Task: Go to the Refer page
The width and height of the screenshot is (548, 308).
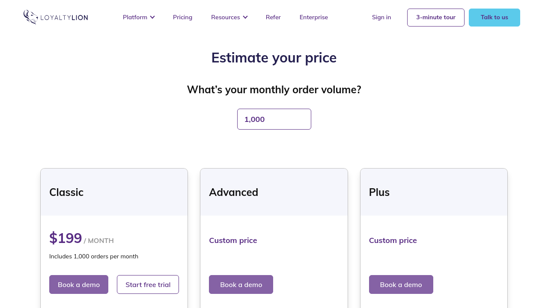Action: pos(273,17)
